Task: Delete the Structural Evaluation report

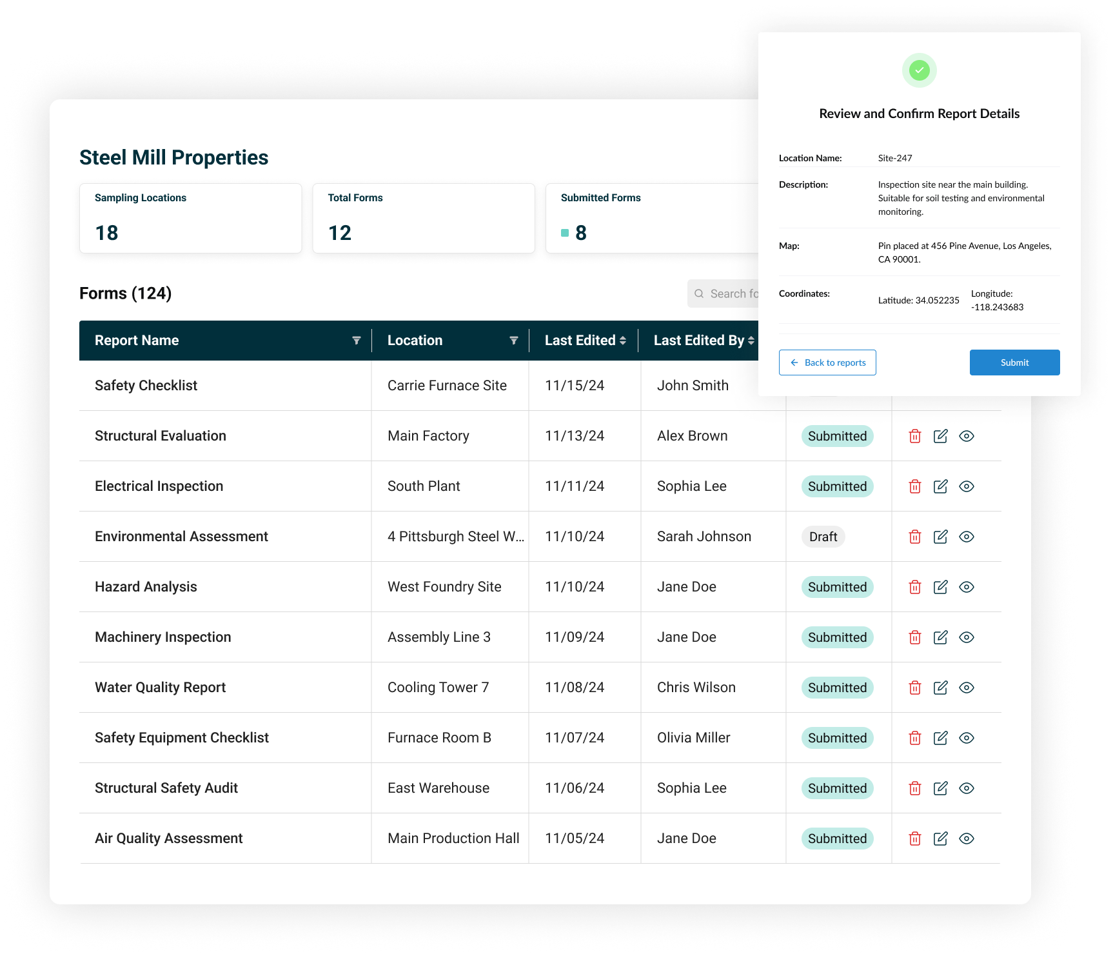Action: pyautogui.click(x=914, y=436)
